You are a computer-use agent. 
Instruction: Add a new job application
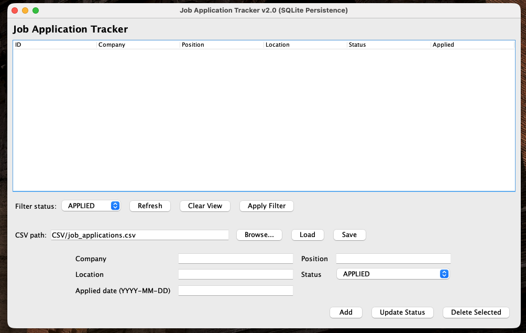346,312
